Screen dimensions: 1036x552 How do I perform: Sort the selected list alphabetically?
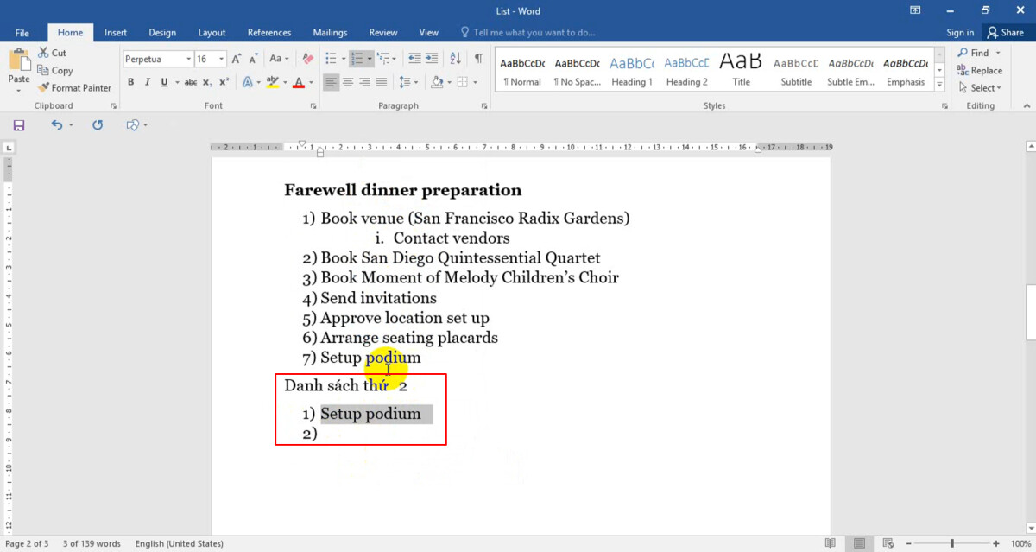point(456,59)
